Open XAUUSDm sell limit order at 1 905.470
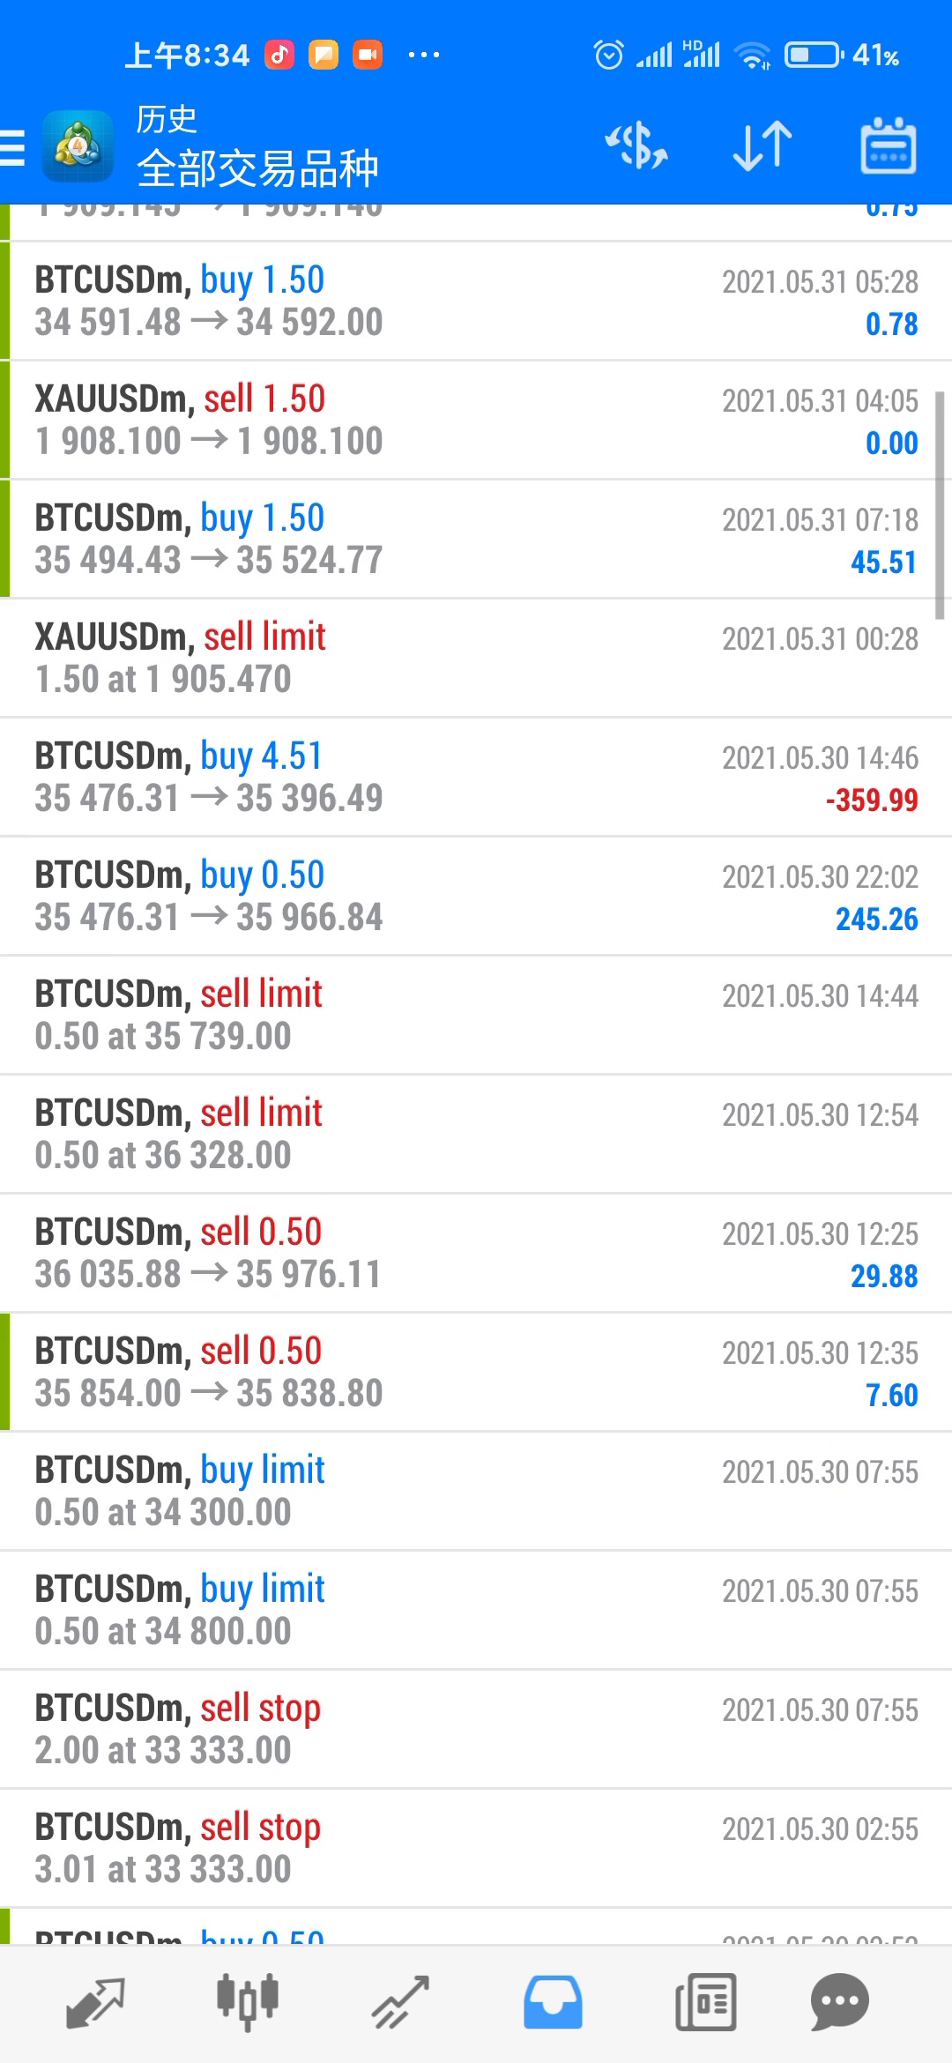This screenshot has width=952, height=2063. point(476,658)
